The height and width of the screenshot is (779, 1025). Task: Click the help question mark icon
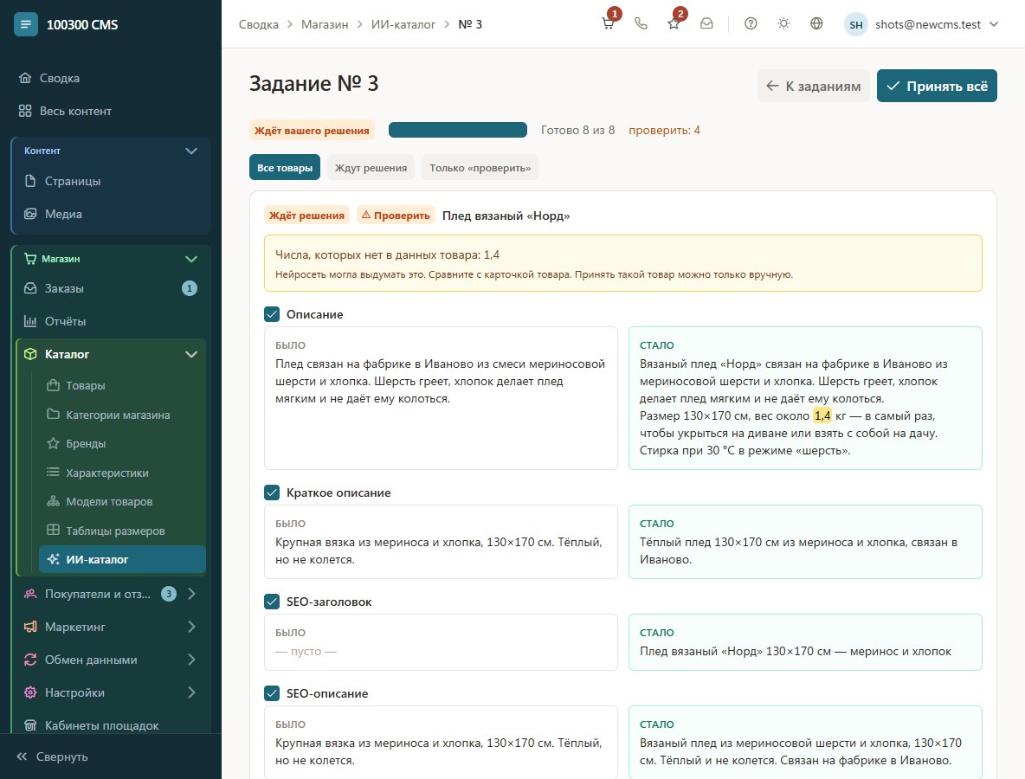pos(751,24)
